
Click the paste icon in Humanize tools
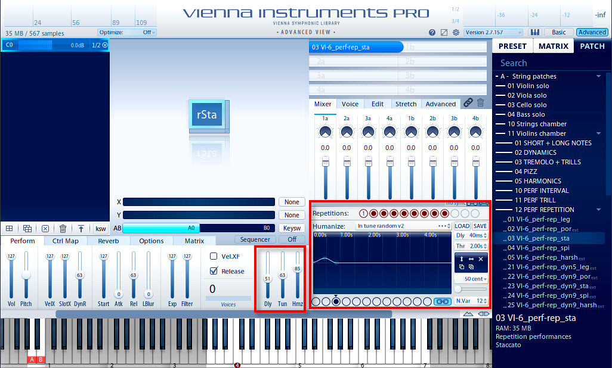point(471,267)
